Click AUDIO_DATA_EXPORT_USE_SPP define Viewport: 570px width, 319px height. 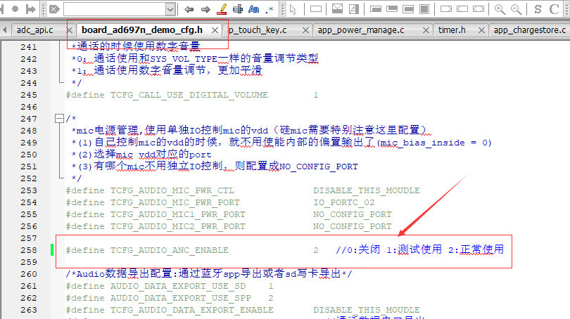click(181, 299)
